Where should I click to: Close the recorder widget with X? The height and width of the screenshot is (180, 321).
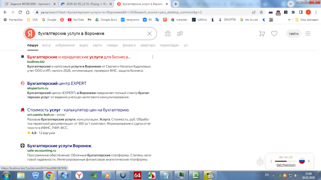[309, 161]
